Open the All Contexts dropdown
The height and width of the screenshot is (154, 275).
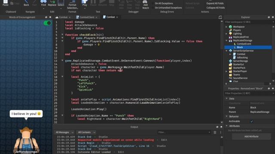[86, 132]
